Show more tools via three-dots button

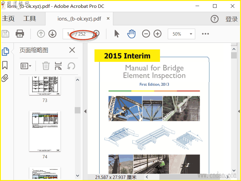click(x=205, y=34)
